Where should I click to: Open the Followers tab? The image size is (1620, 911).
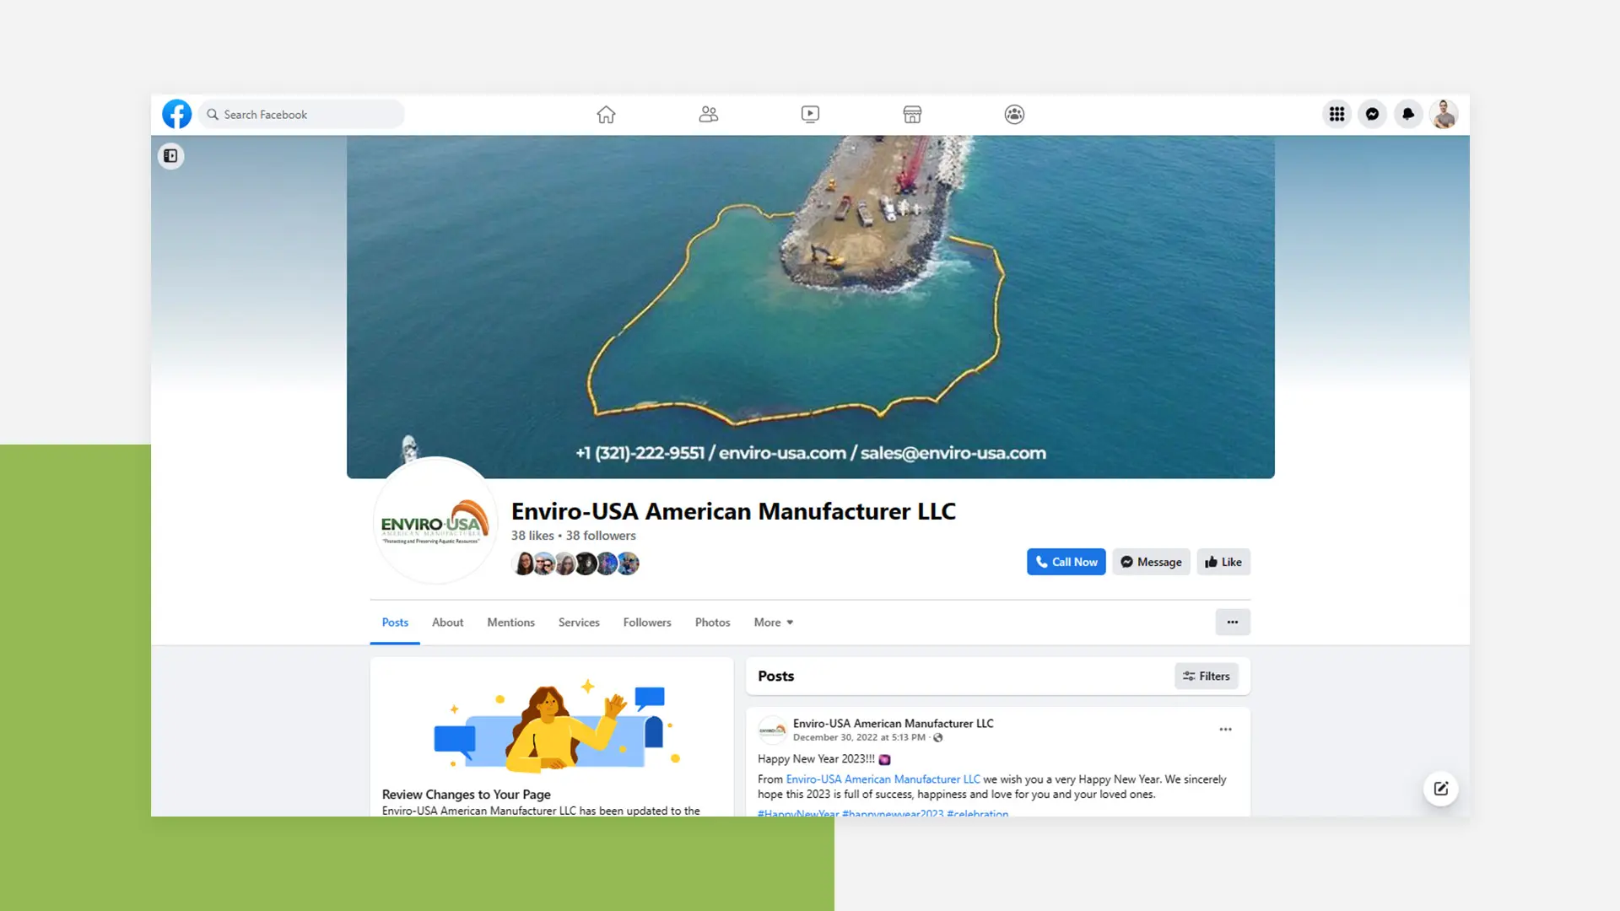[647, 623]
